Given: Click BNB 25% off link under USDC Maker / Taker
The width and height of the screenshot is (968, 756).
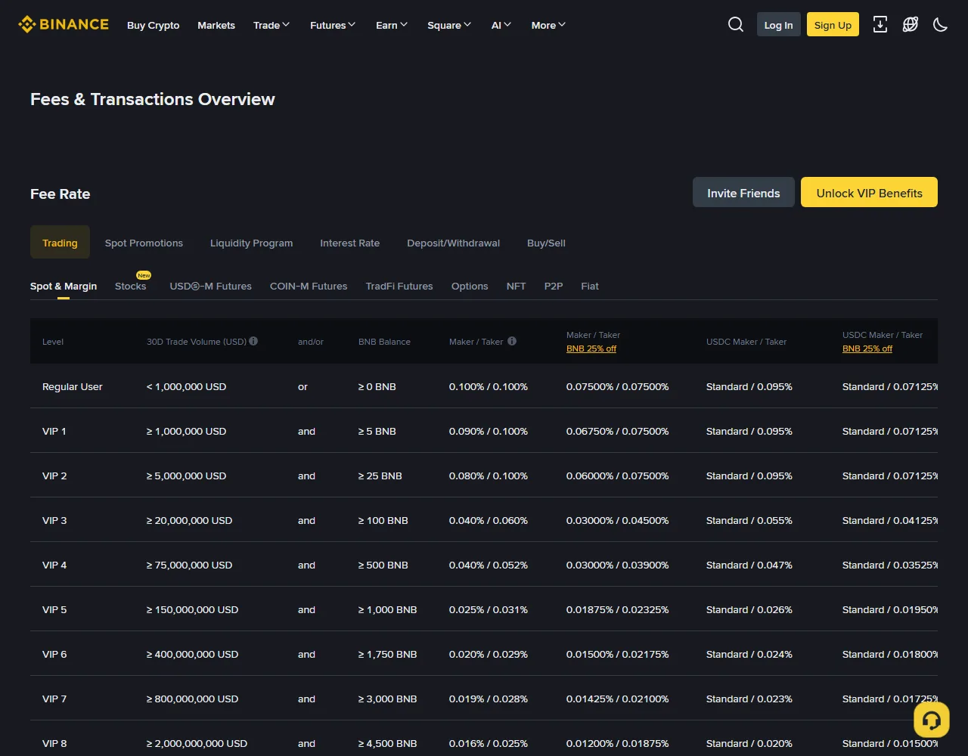Looking at the screenshot, I should point(867,349).
